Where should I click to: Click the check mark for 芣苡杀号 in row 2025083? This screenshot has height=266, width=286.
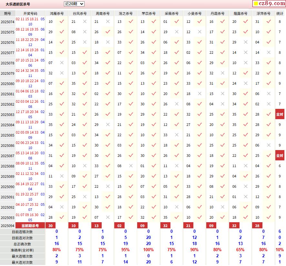[x=154, y=114]
